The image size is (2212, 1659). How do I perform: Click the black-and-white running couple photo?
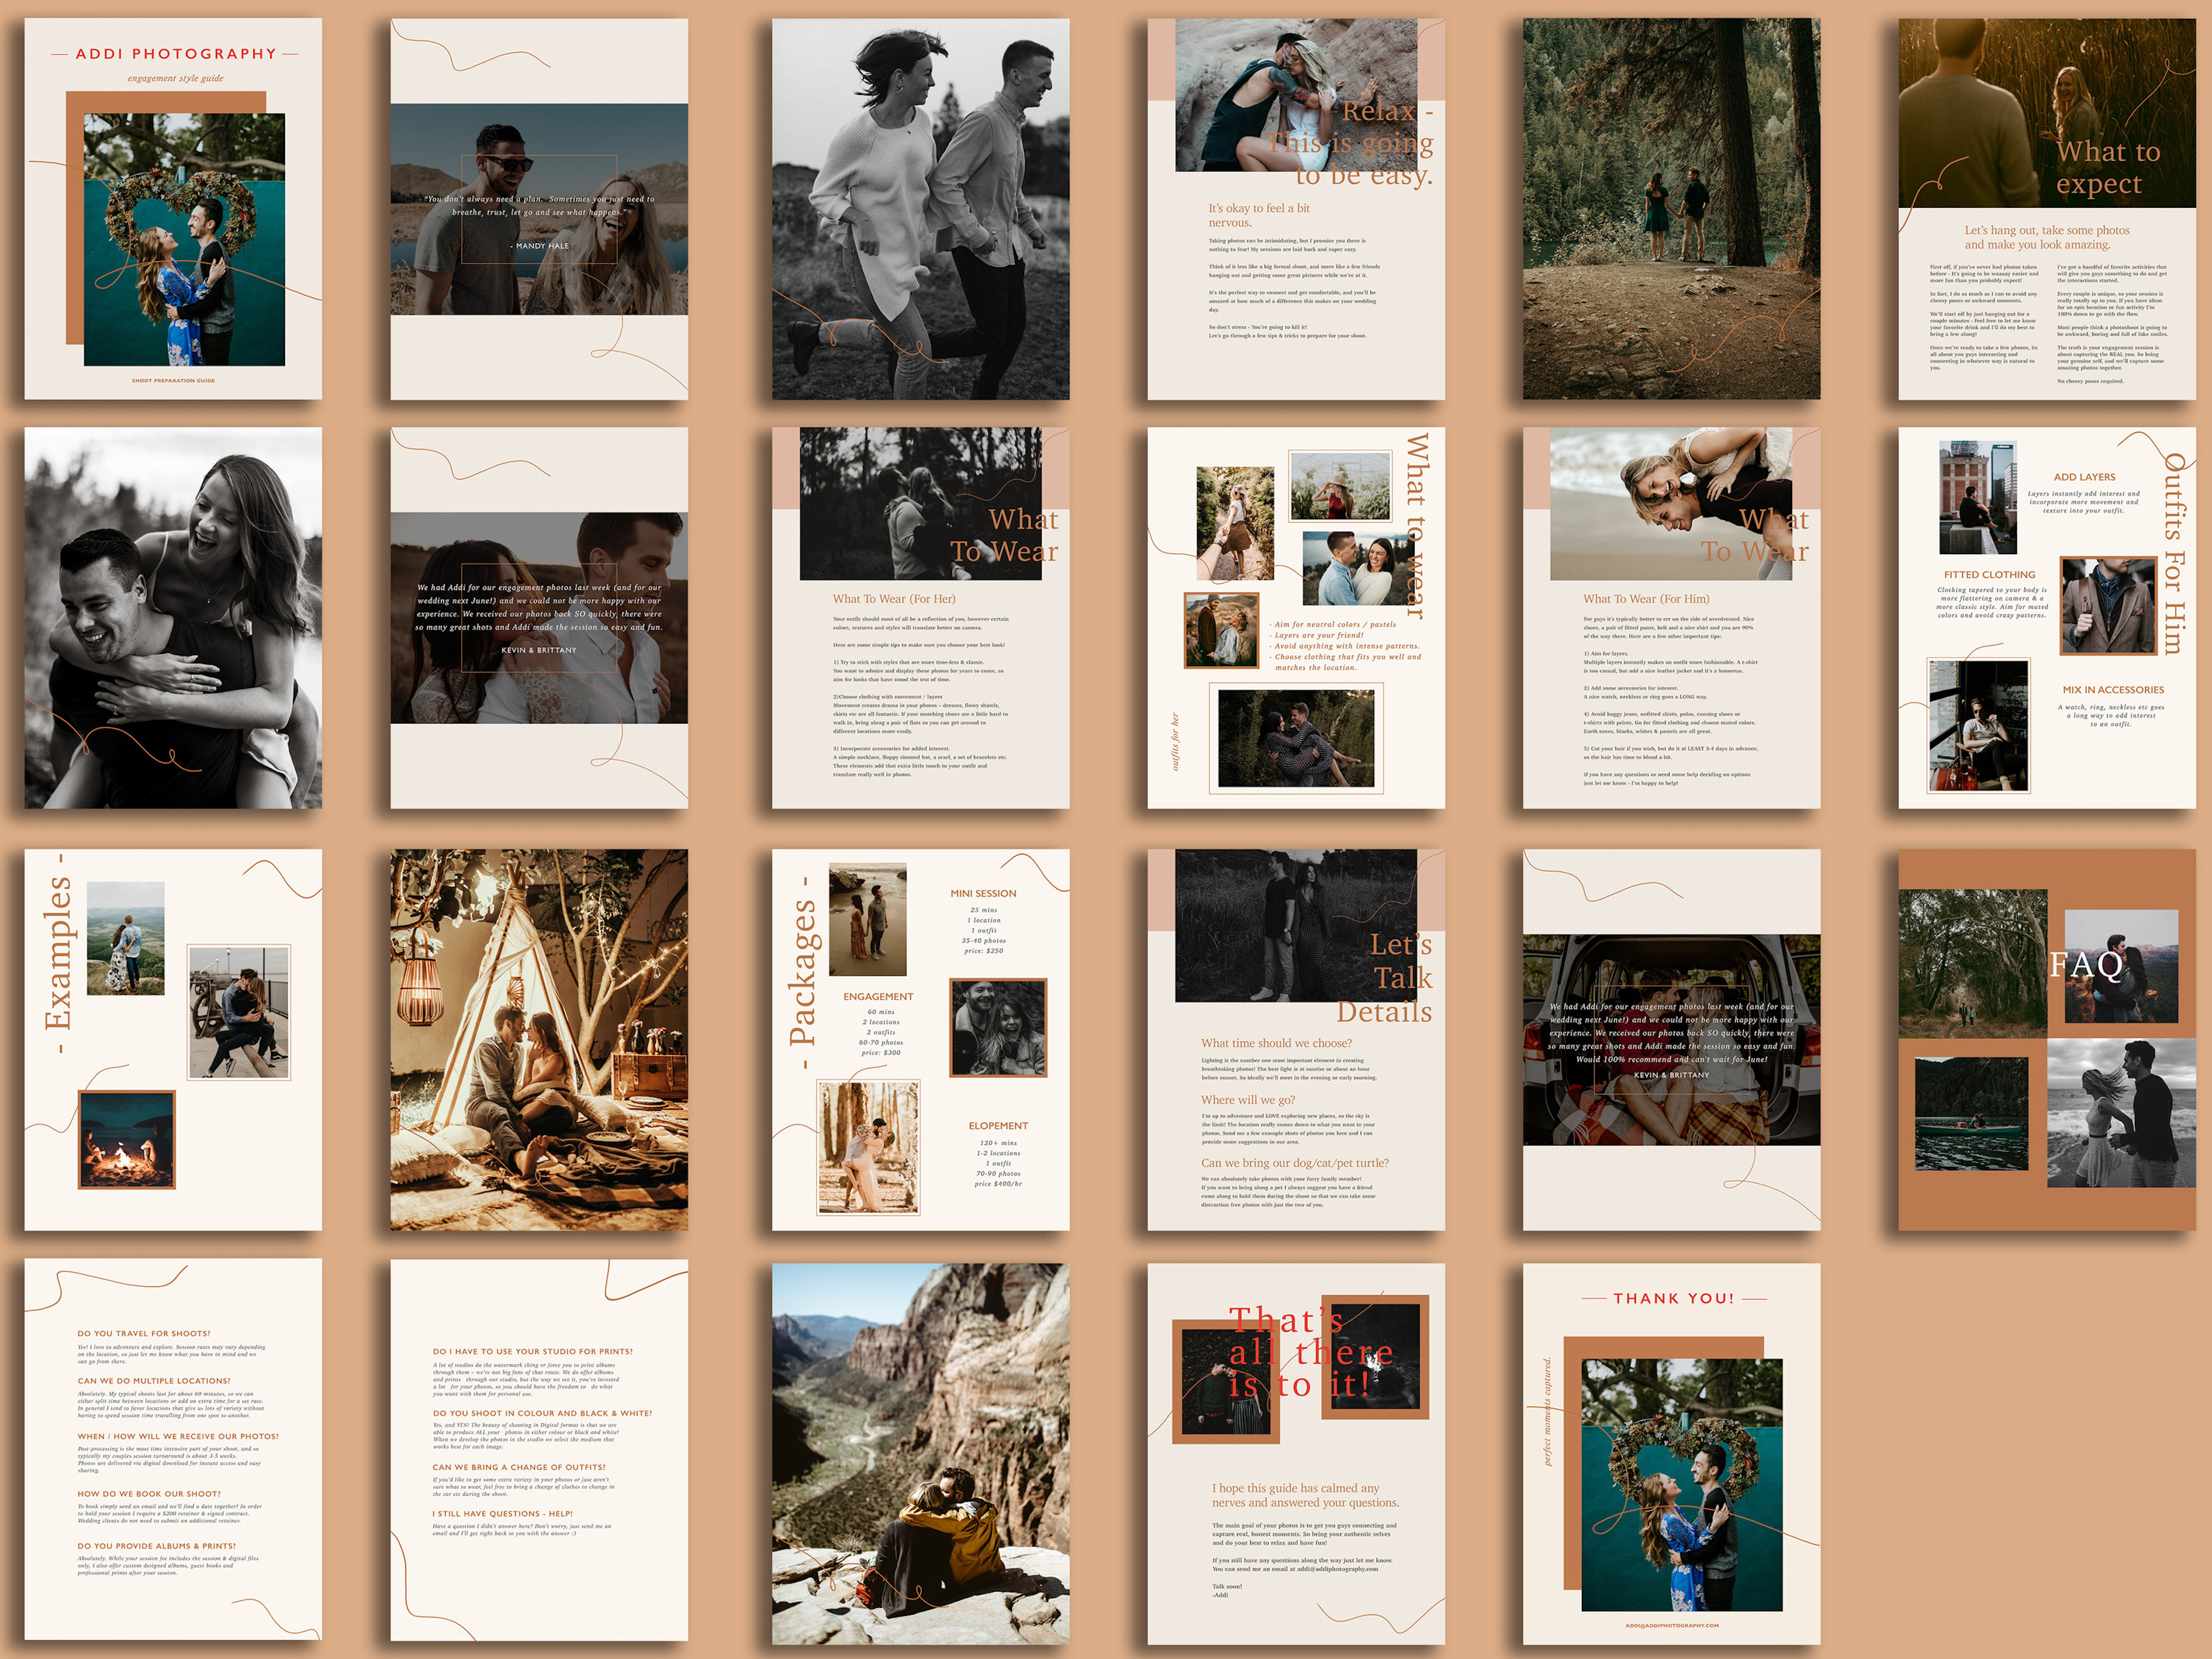coord(920,209)
